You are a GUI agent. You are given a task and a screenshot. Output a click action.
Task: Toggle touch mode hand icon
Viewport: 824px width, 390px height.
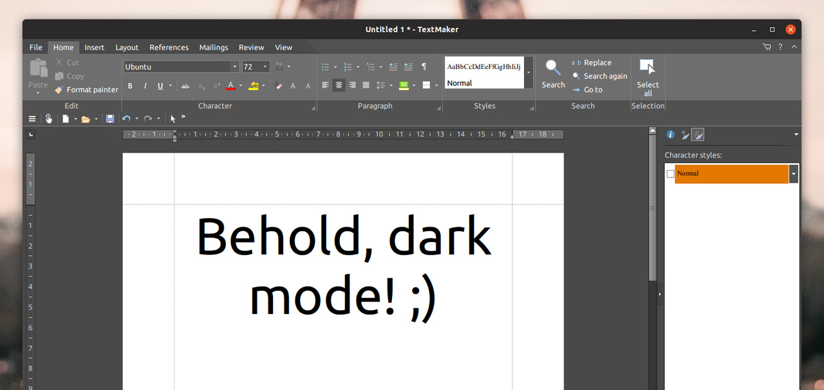tap(48, 118)
